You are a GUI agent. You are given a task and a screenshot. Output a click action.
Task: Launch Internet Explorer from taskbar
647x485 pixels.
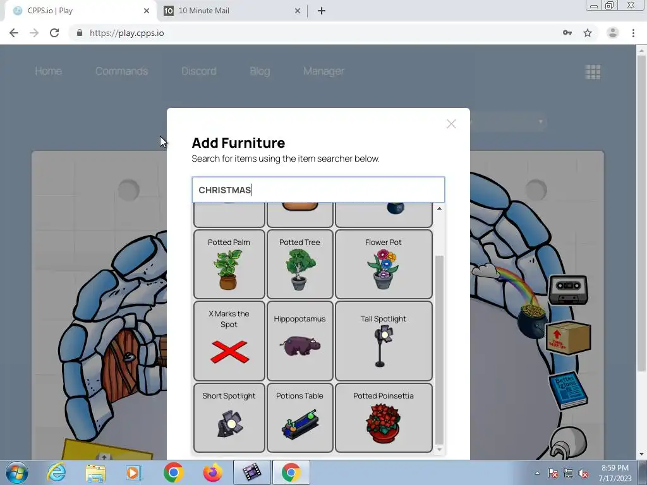coord(56,472)
